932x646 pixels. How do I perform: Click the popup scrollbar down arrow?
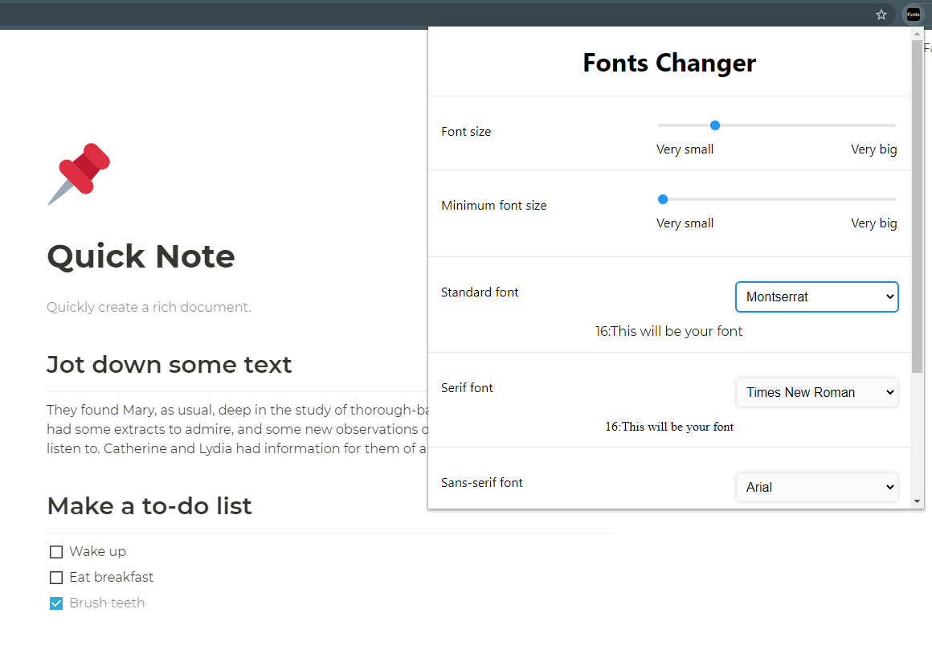pos(918,501)
